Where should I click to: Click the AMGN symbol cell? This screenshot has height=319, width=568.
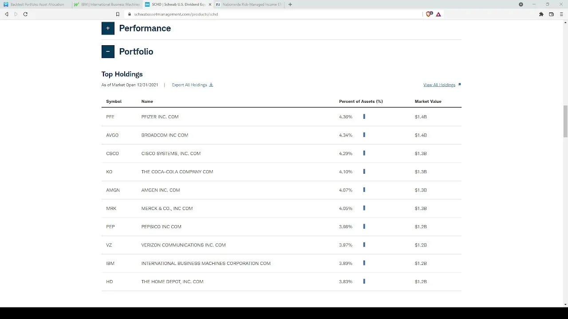coord(113,190)
